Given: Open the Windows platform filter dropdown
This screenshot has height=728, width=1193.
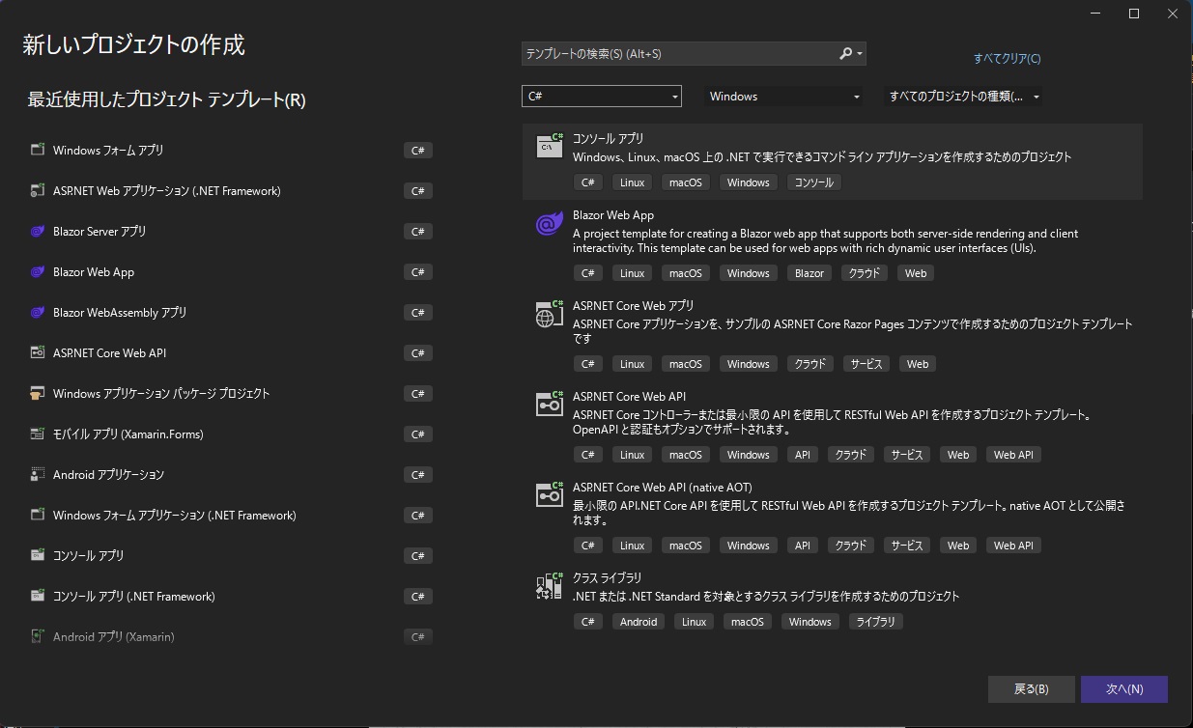Looking at the screenshot, I should point(783,97).
